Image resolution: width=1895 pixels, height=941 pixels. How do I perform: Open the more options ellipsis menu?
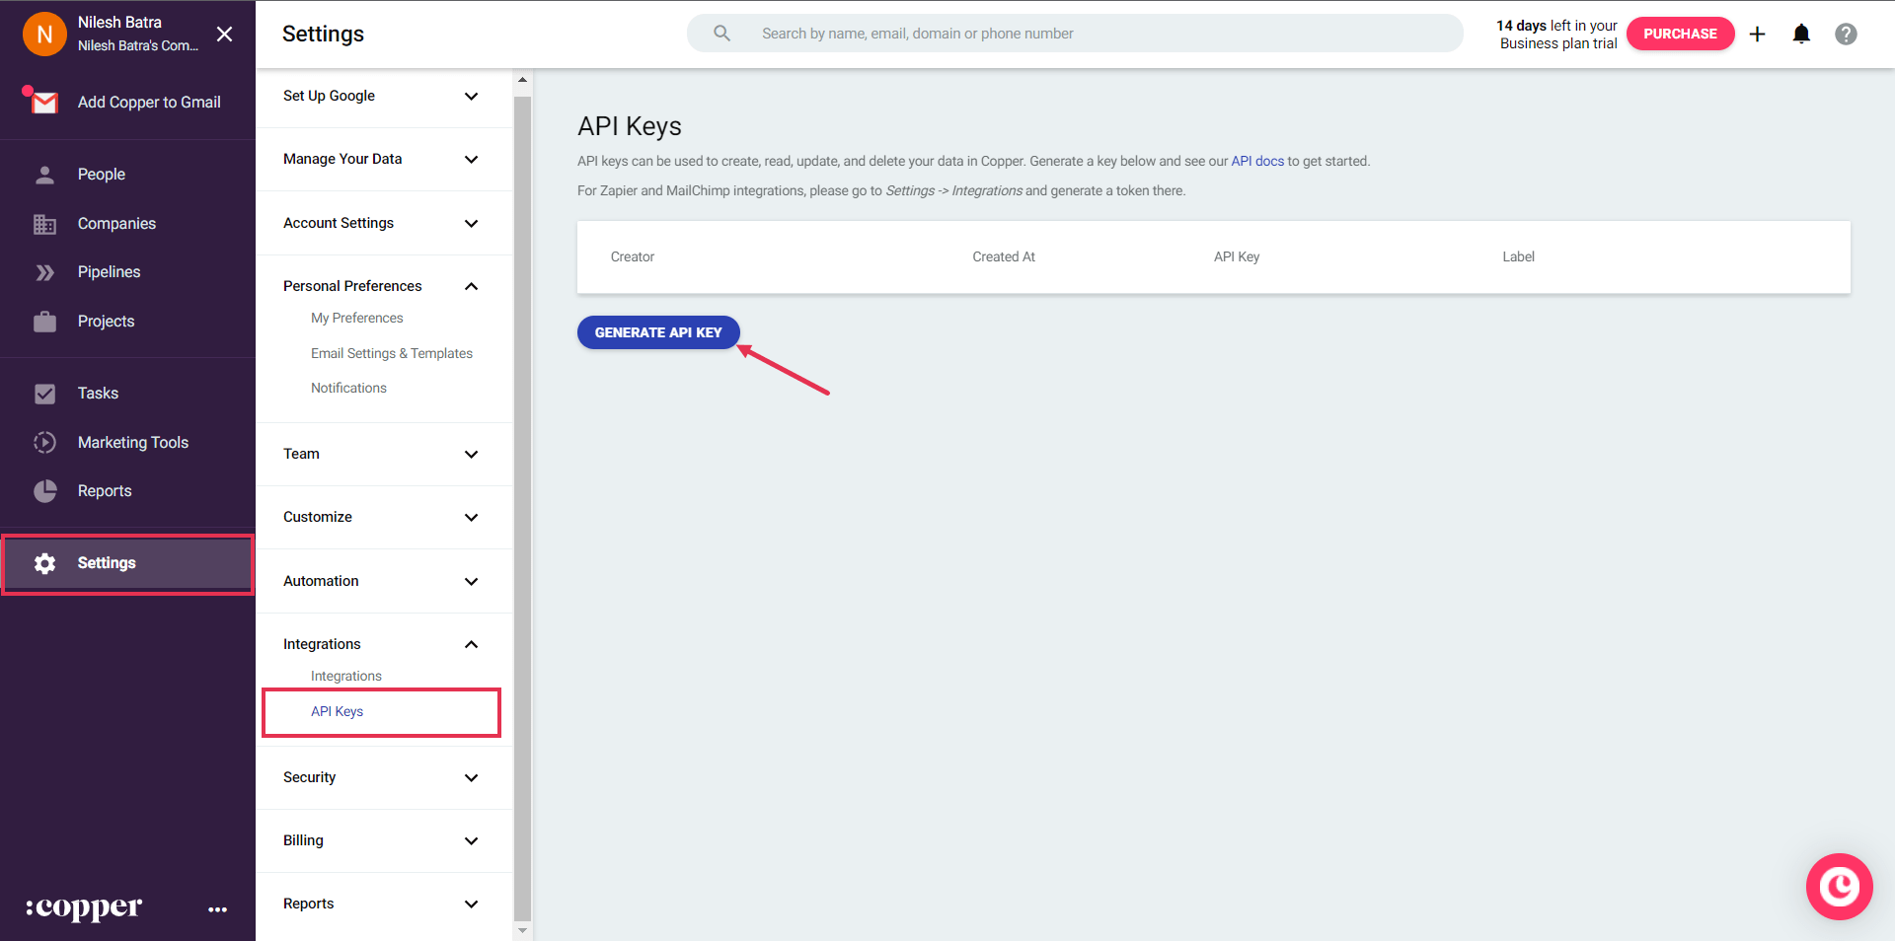point(218,909)
